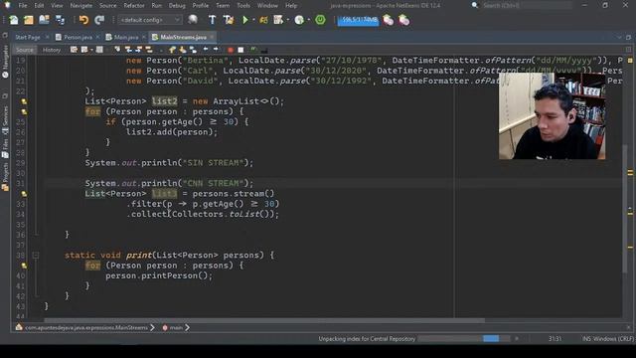Close the Person.java tab

(97, 37)
